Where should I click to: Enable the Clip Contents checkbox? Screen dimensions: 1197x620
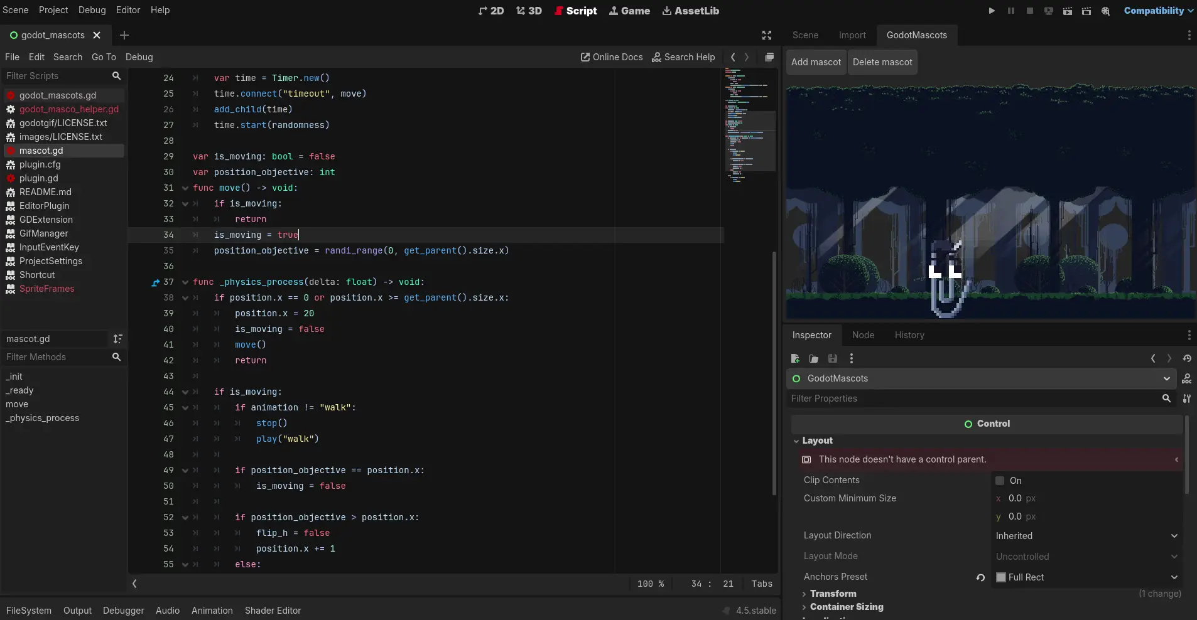click(x=1000, y=481)
